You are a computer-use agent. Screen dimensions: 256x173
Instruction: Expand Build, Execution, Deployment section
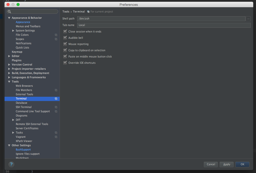click(x=9, y=73)
